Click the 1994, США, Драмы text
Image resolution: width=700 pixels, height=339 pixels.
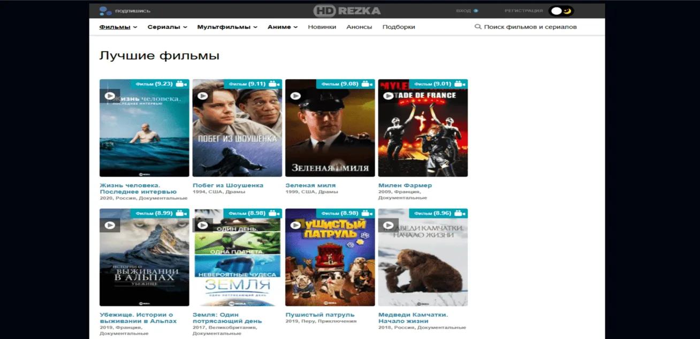coord(219,192)
